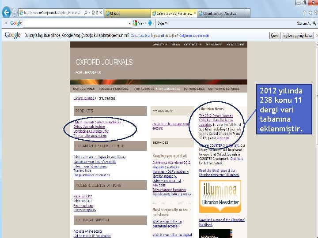Screen dimensions: 318x238
Task: Click the illuminea Librarian Newsletter image
Action: [x=220, y=196]
